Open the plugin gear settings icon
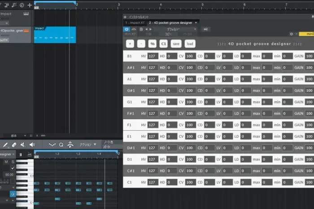This screenshot has width=314, height=209. coord(292,34)
